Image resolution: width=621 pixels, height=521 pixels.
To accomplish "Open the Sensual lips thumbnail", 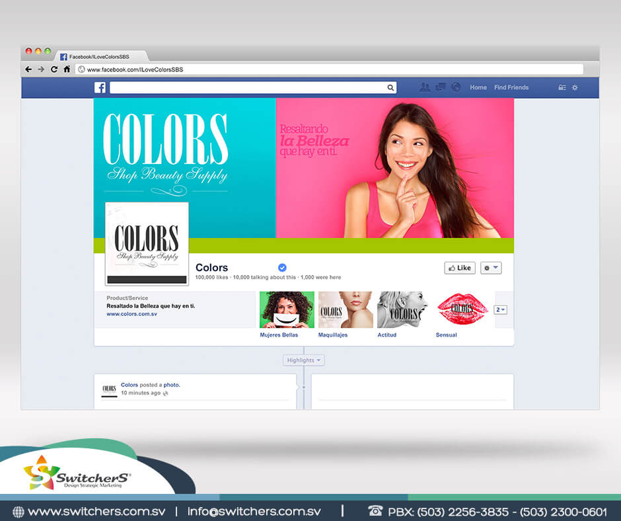I will [x=463, y=309].
